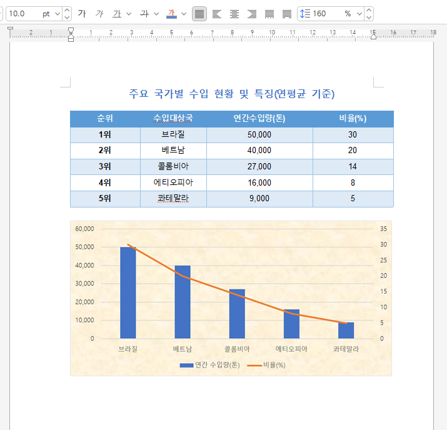Toggle bold formatting with the 가 button
This screenshot has height=430, width=447.
(x=82, y=14)
